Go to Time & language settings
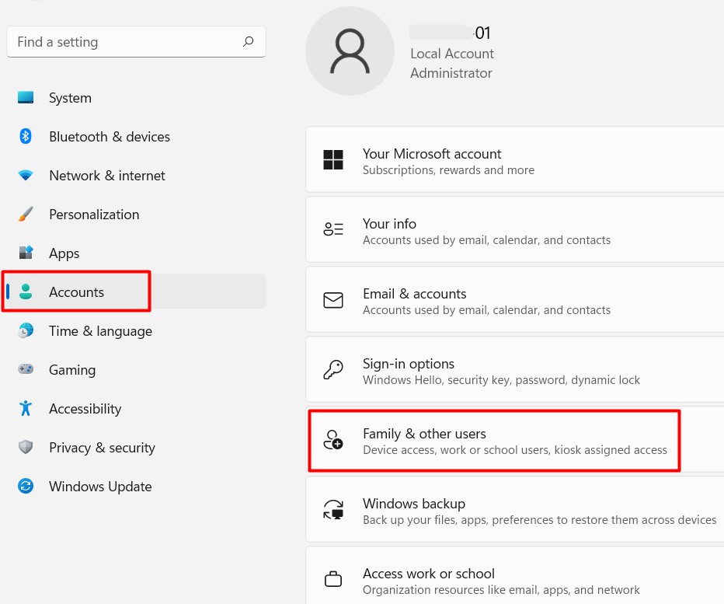The image size is (724, 604). [x=100, y=331]
